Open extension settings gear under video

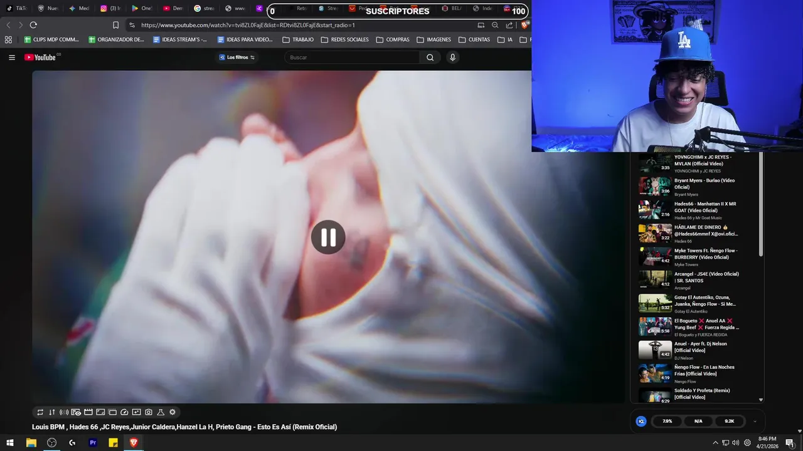[x=173, y=412]
